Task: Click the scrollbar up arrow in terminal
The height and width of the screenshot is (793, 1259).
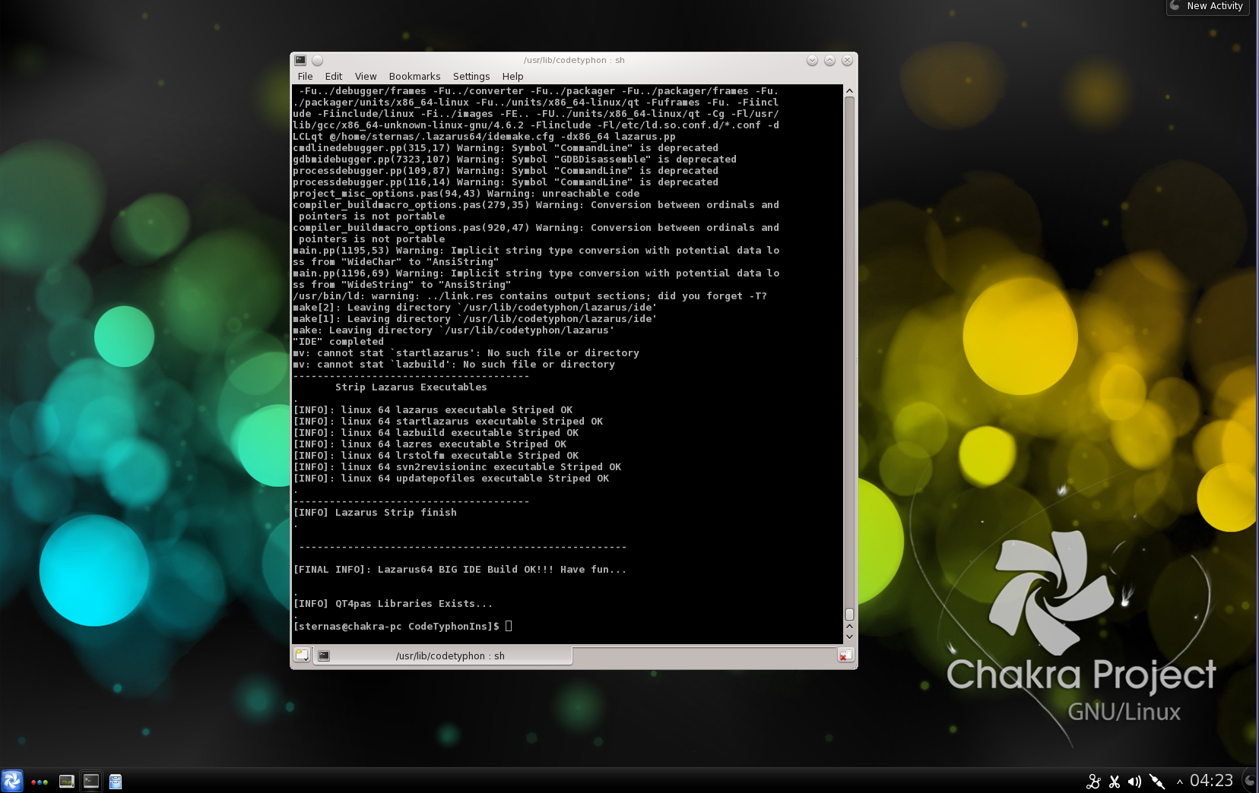Action: pos(849,91)
